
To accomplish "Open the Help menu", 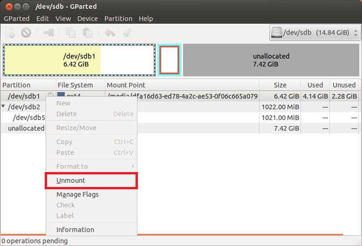I will (146, 19).
